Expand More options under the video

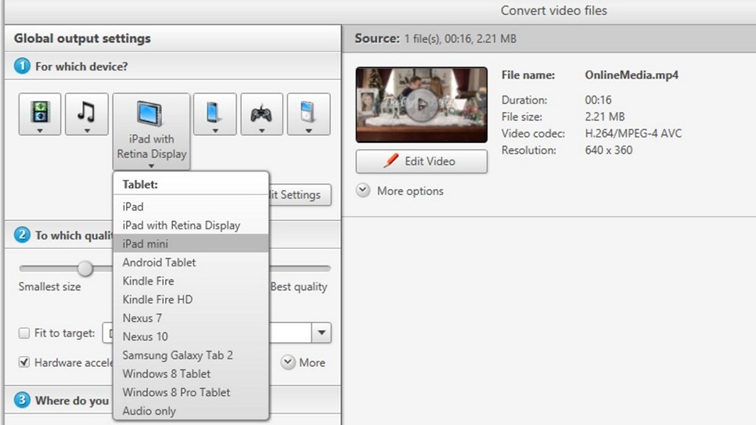click(x=400, y=191)
